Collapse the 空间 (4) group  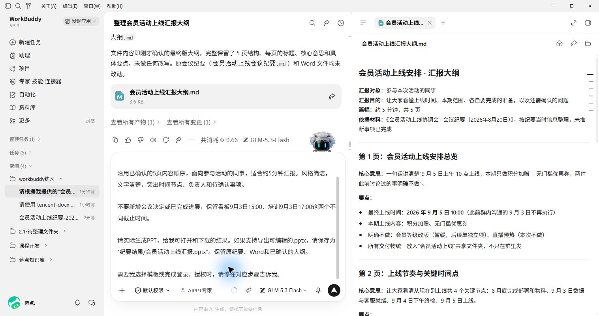pyautogui.click(x=21, y=166)
